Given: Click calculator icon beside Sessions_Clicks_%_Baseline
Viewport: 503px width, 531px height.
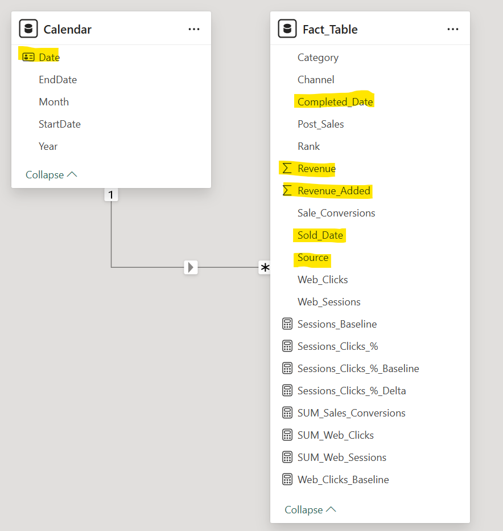Looking at the screenshot, I should point(287,369).
